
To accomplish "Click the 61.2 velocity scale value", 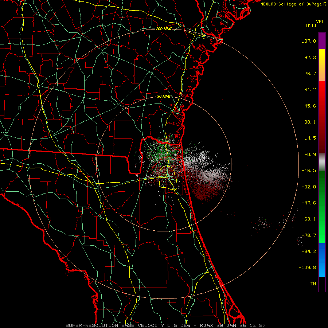I will coord(310,90).
